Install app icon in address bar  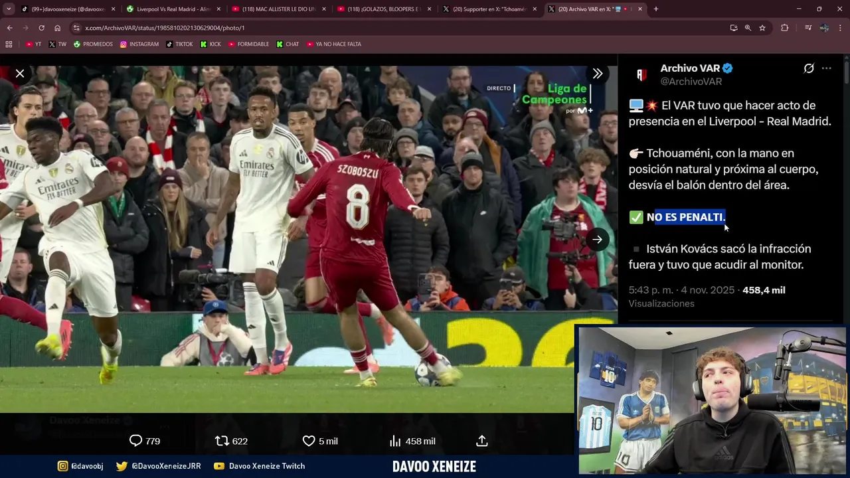pos(734,28)
